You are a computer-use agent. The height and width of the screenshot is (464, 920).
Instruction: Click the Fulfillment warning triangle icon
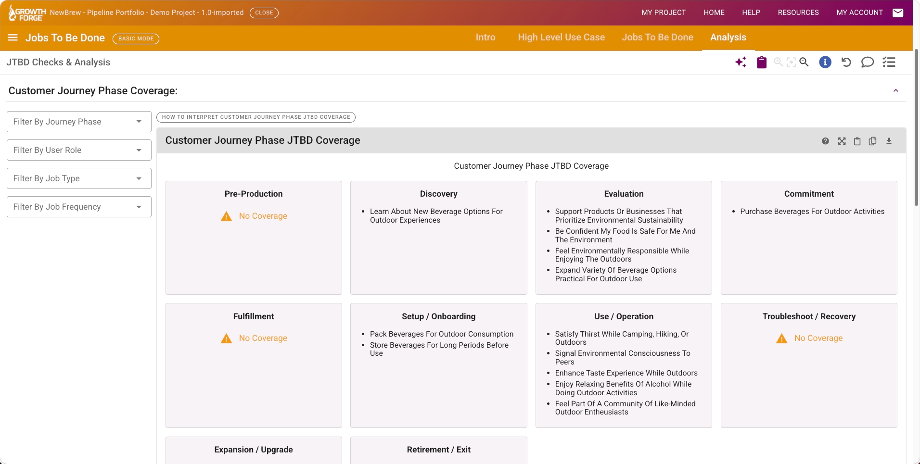click(226, 339)
